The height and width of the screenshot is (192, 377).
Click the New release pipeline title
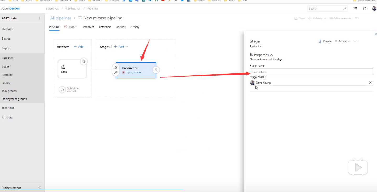click(x=103, y=18)
